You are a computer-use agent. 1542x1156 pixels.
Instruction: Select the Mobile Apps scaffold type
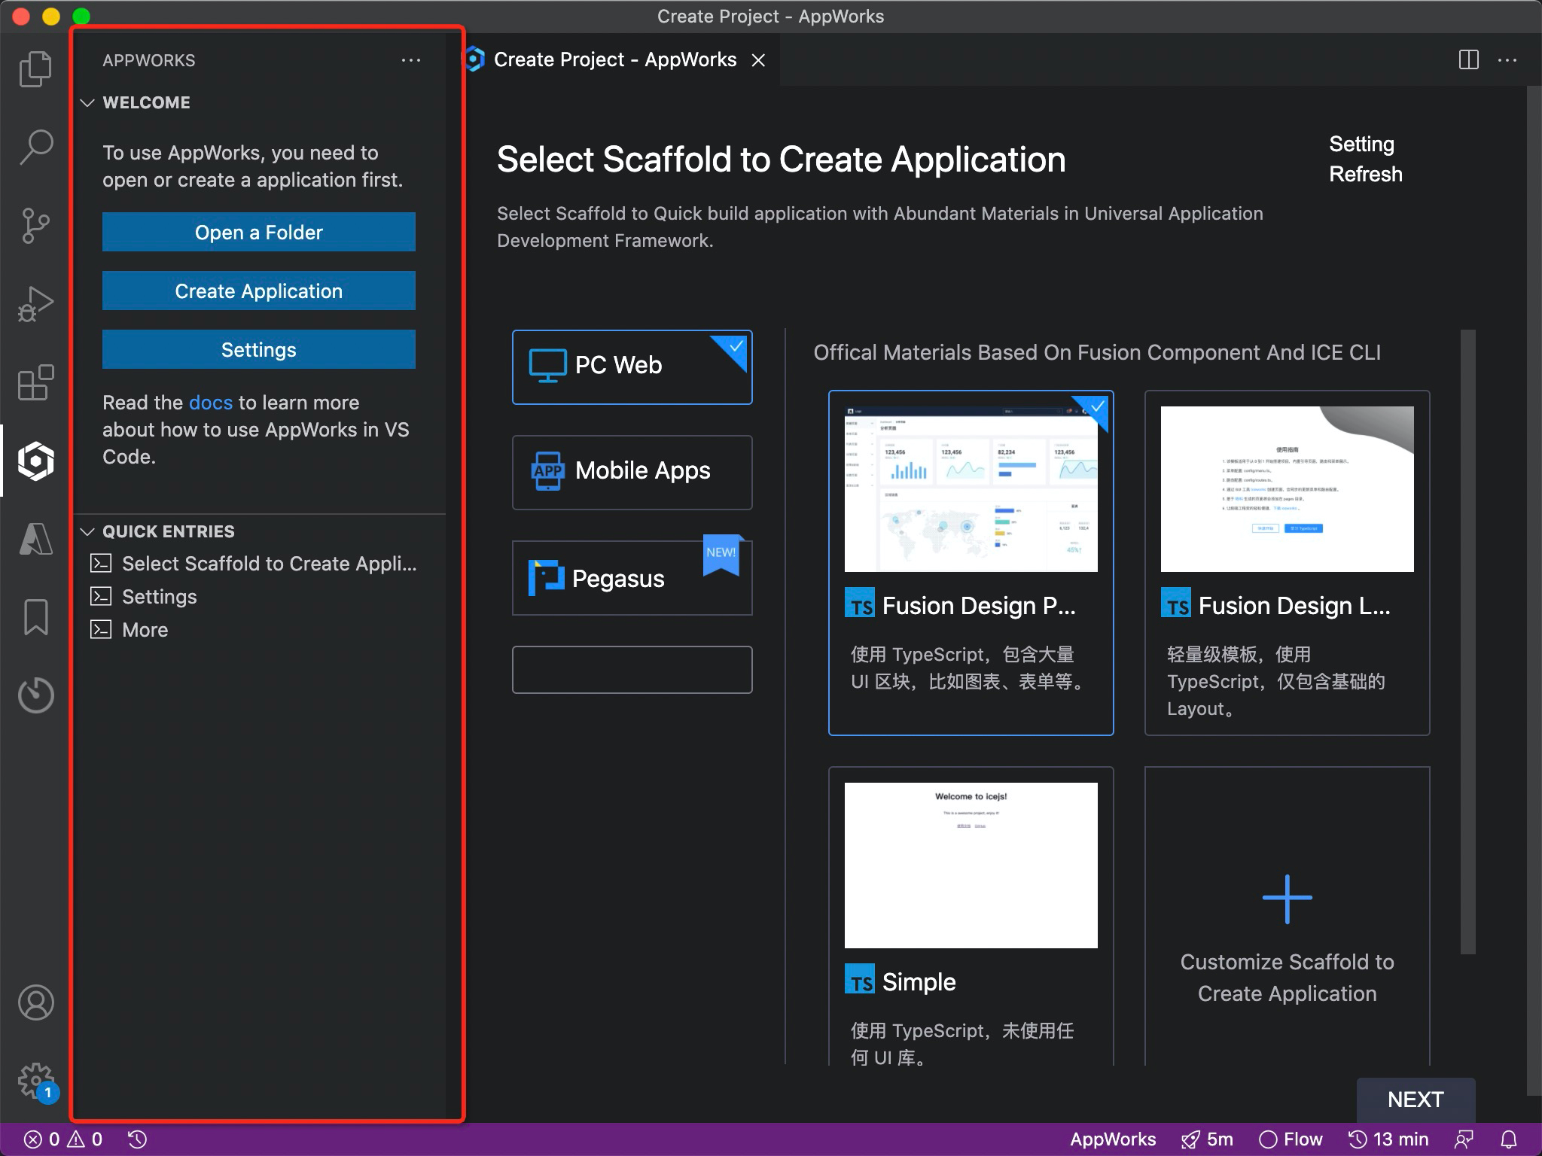(632, 472)
